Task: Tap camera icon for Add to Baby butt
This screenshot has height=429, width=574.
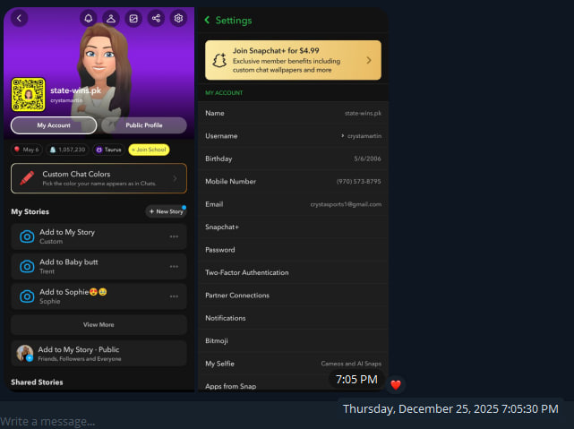Action: click(x=27, y=267)
